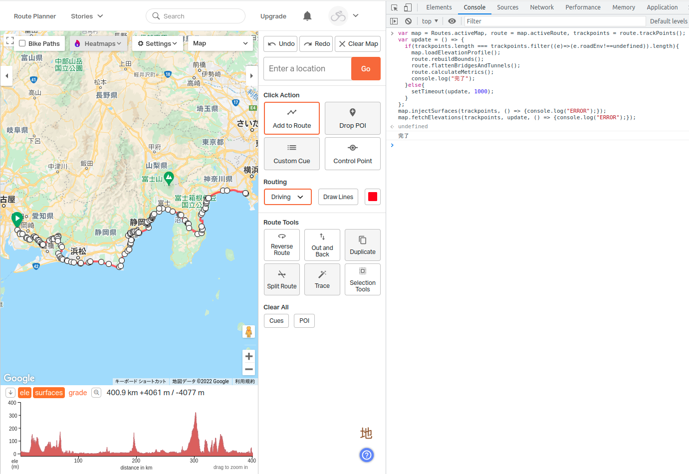689x474 pixels.
Task: Choose the Drop POI action
Action: (353, 118)
